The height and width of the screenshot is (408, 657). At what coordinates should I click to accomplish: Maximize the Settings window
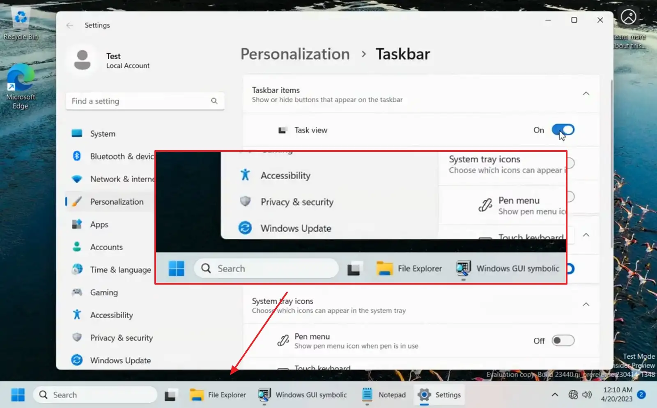click(574, 20)
